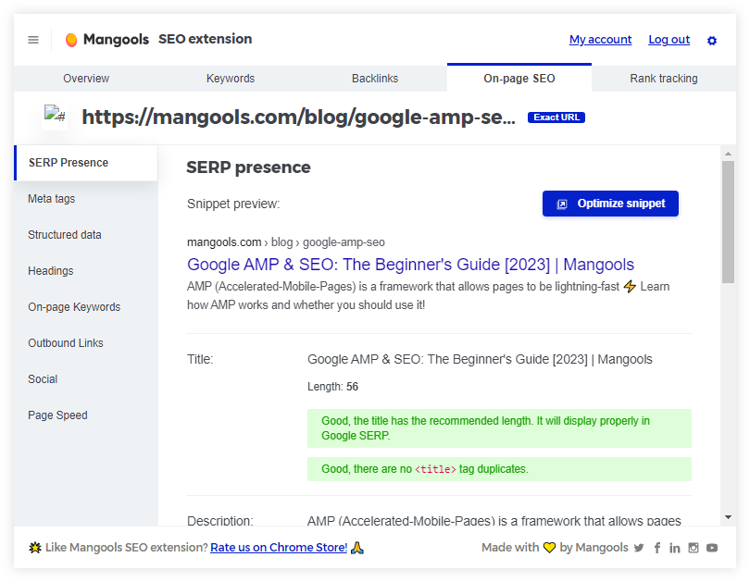Open settings via the gear icon
The width and height of the screenshot is (750, 582).
(712, 41)
